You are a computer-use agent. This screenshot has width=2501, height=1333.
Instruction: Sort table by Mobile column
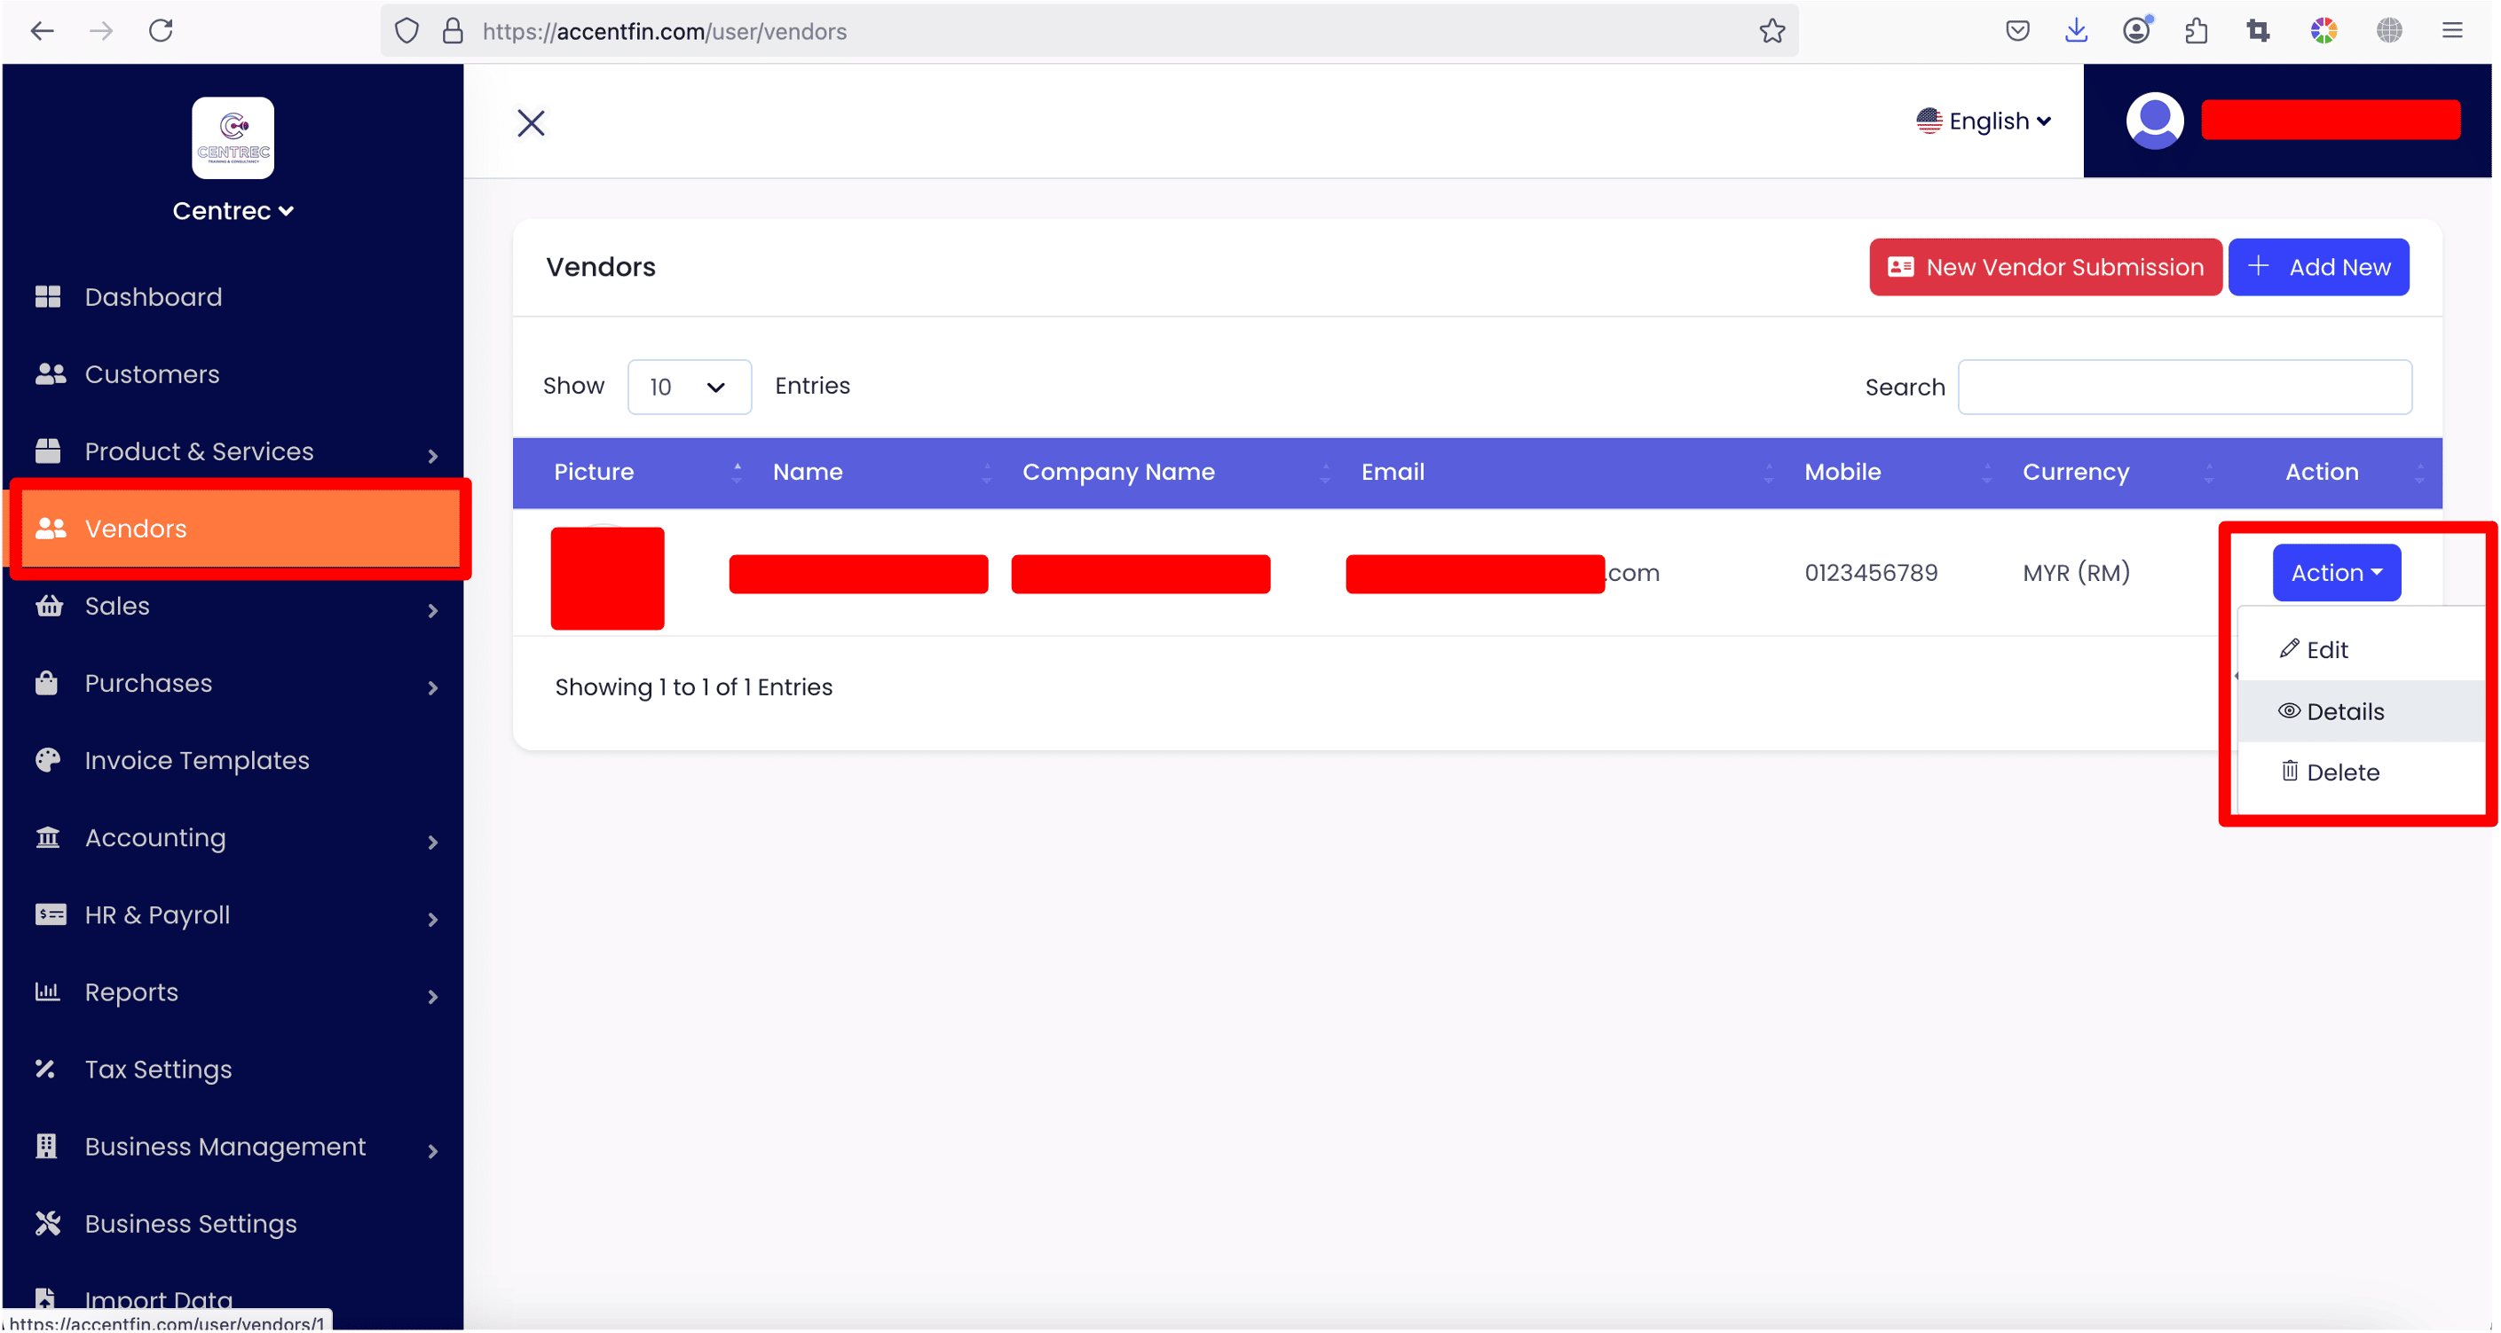(x=1842, y=473)
